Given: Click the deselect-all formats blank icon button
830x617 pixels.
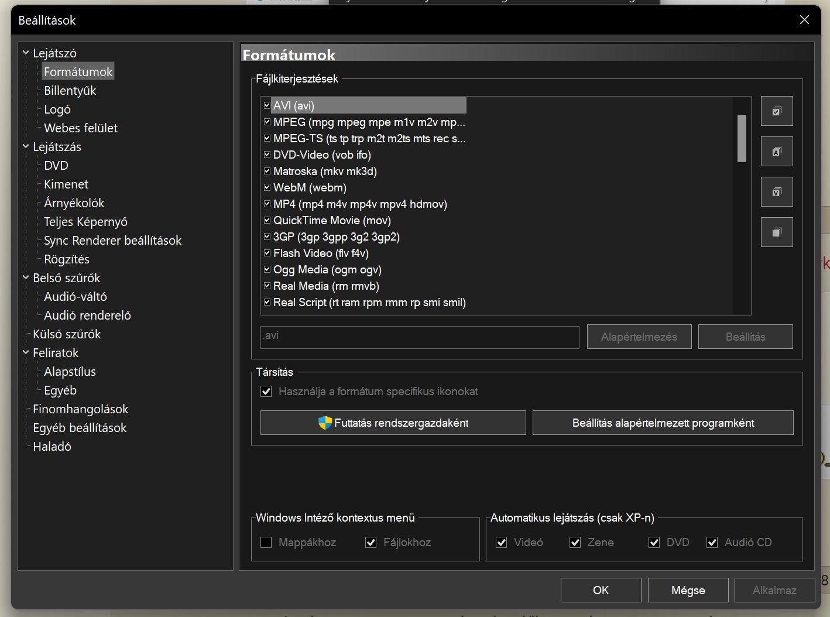Looking at the screenshot, I should (x=777, y=232).
